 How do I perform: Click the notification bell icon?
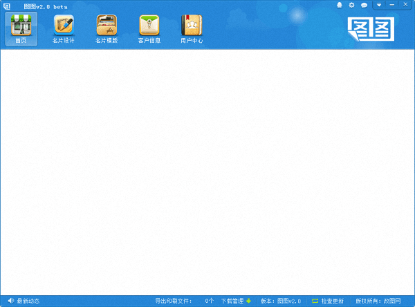point(340,6)
